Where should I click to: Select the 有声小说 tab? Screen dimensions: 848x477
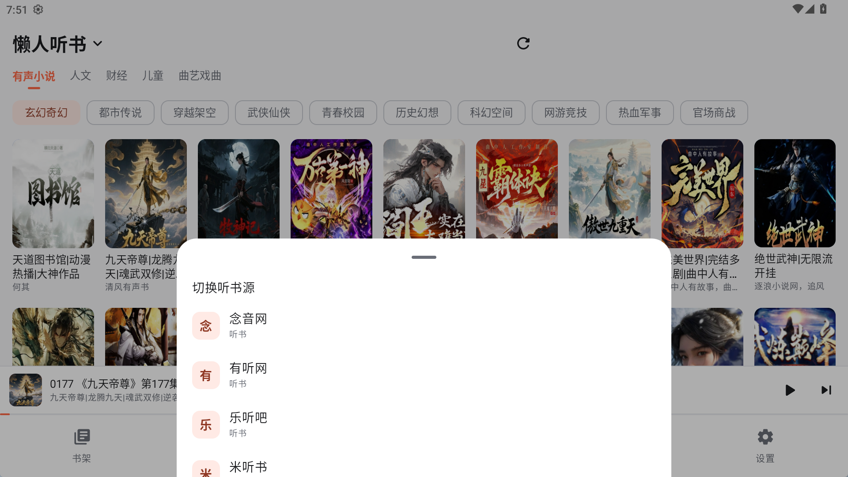tap(34, 76)
